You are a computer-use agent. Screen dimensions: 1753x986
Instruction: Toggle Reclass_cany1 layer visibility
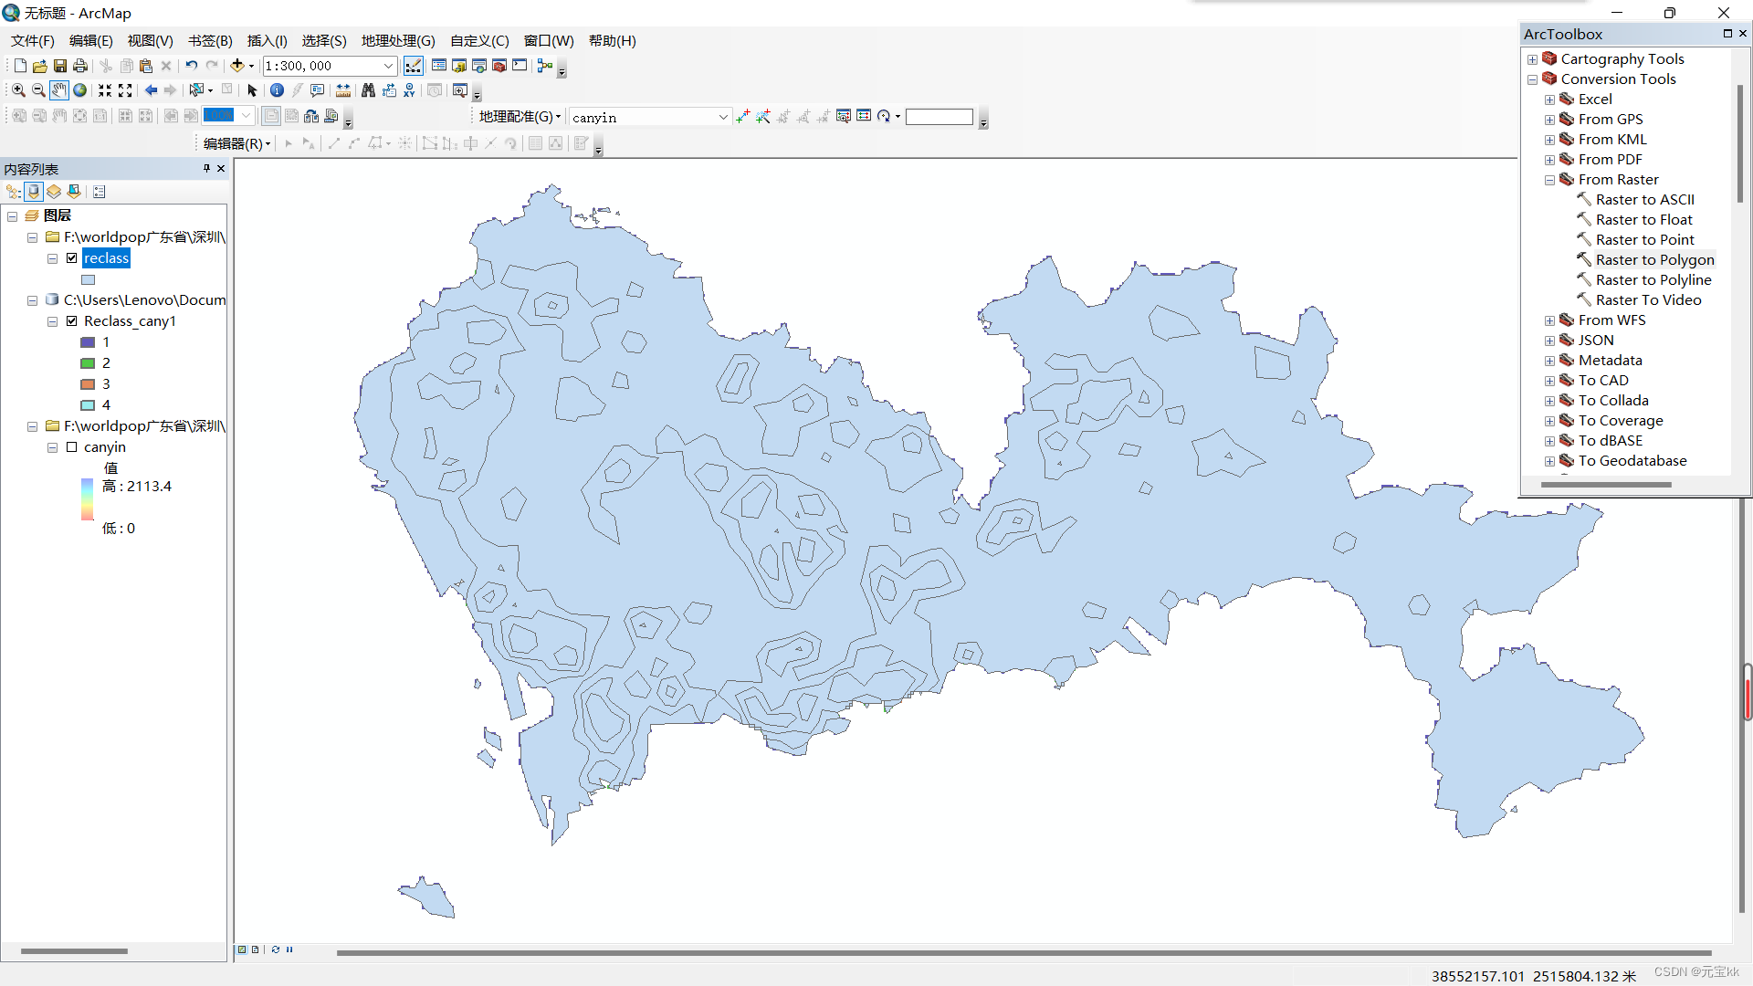click(x=72, y=321)
